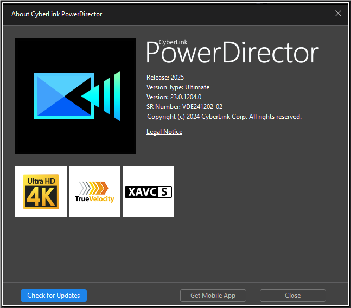Click 'About CyberLink PowerDirector' title bar text
The image size is (351, 308).
point(57,14)
